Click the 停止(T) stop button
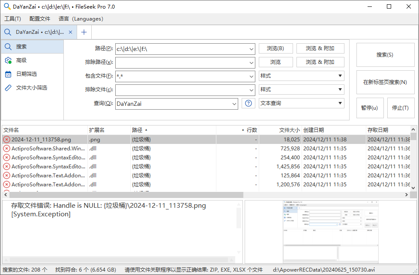 tap(401, 108)
